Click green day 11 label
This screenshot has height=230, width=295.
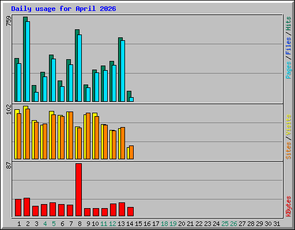point(104,224)
